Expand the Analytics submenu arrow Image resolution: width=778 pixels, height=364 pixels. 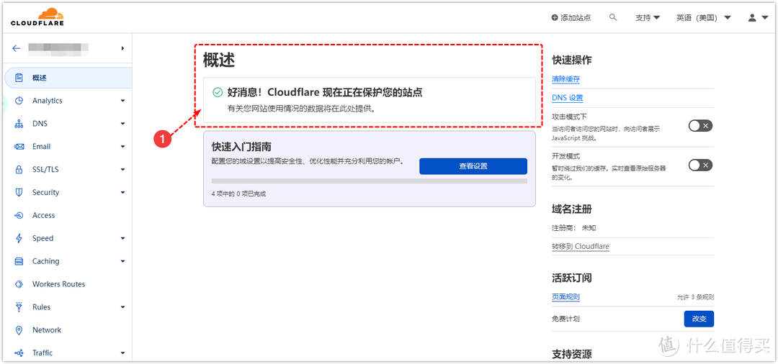[122, 101]
